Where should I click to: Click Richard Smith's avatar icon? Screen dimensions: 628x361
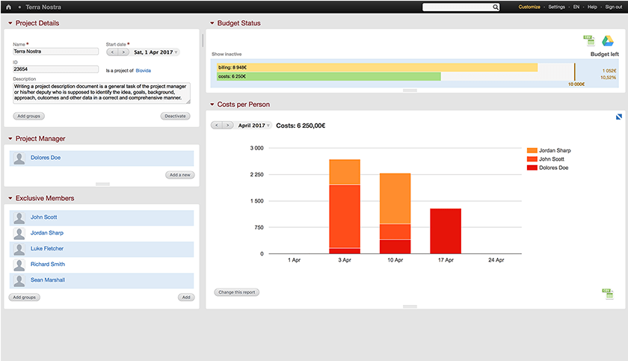point(19,265)
